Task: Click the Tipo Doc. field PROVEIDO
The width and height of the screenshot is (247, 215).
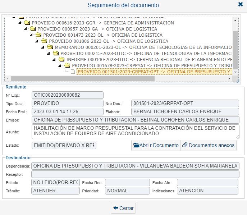Action: point(68,103)
